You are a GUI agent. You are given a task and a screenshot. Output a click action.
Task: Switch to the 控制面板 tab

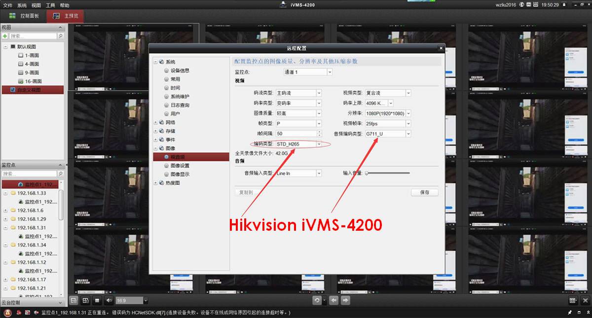24,16
